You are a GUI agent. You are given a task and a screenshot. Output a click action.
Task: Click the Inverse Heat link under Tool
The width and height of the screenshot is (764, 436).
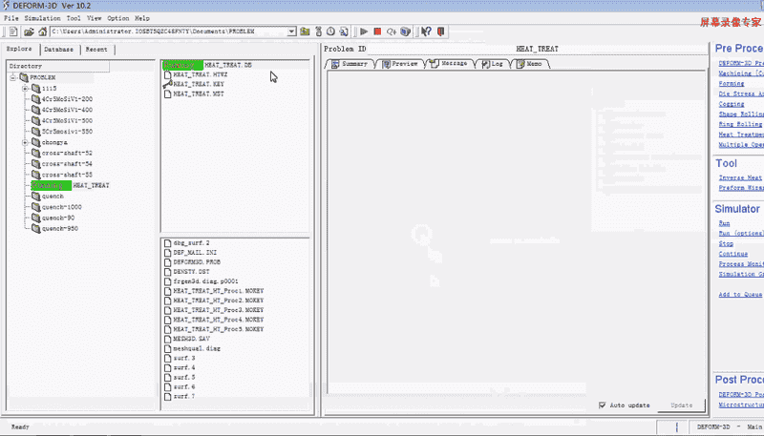(740, 178)
